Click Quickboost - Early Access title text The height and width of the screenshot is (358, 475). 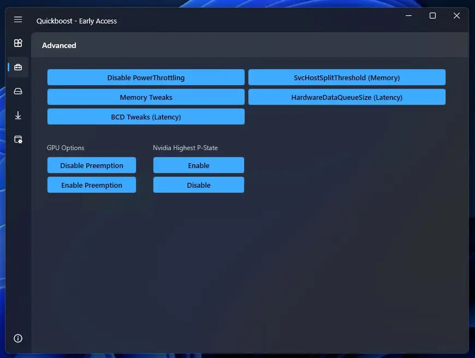point(76,21)
